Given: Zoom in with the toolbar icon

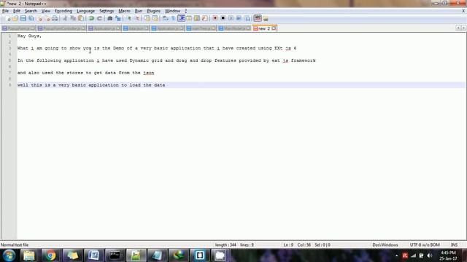Looking at the screenshot, I should click(x=129, y=18).
